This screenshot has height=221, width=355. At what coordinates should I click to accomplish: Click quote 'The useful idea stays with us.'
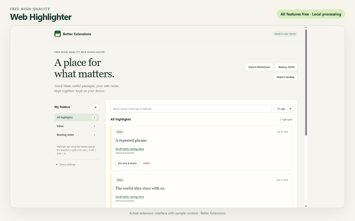140,188
